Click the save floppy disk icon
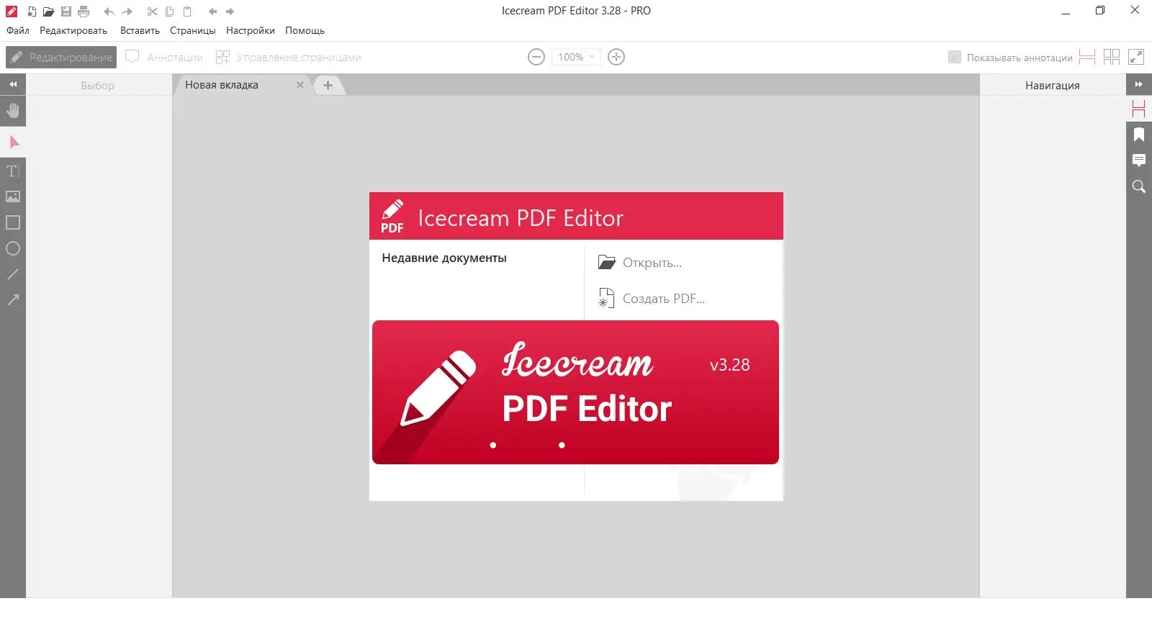The width and height of the screenshot is (1152, 619). [66, 12]
